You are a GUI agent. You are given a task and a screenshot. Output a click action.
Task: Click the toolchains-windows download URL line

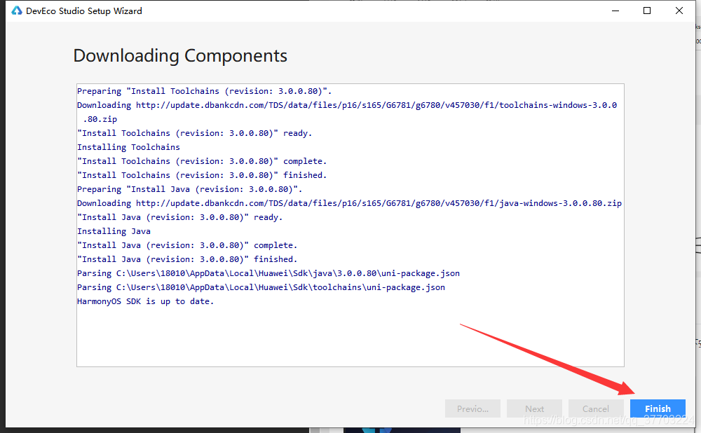pyautogui.click(x=347, y=105)
